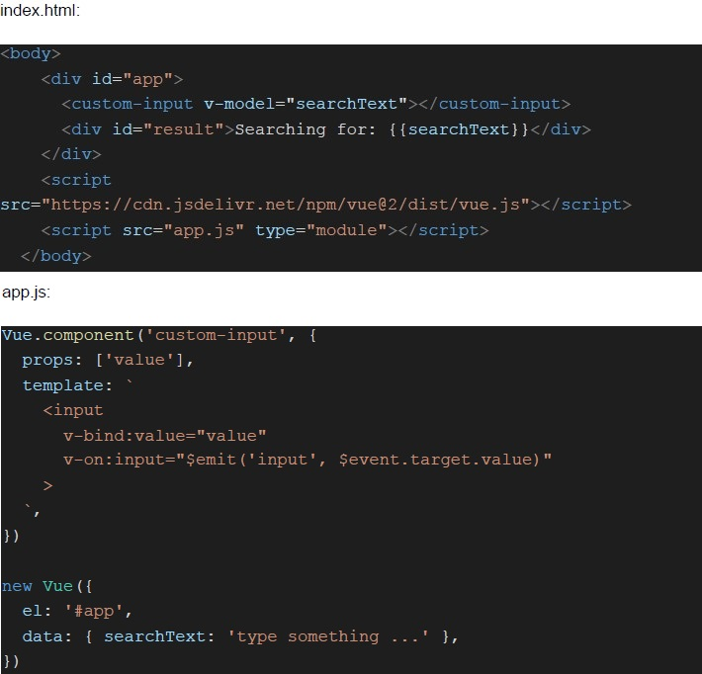Screen dimensions: 702x674
Task: Click the 'template: `' line
Action: pyautogui.click(x=78, y=385)
